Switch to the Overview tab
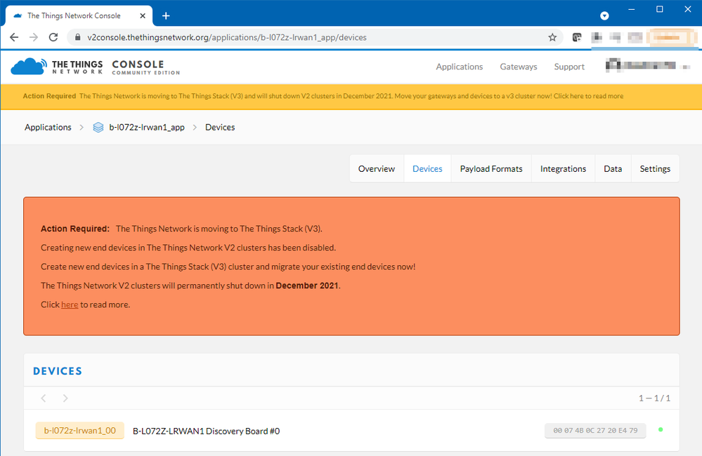702x456 pixels. 377,168
